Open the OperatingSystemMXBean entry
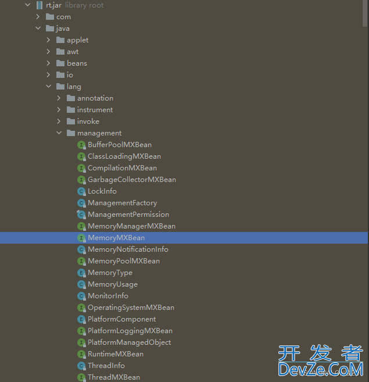This screenshot has width=369, height=382. click(x=131, y=308)
